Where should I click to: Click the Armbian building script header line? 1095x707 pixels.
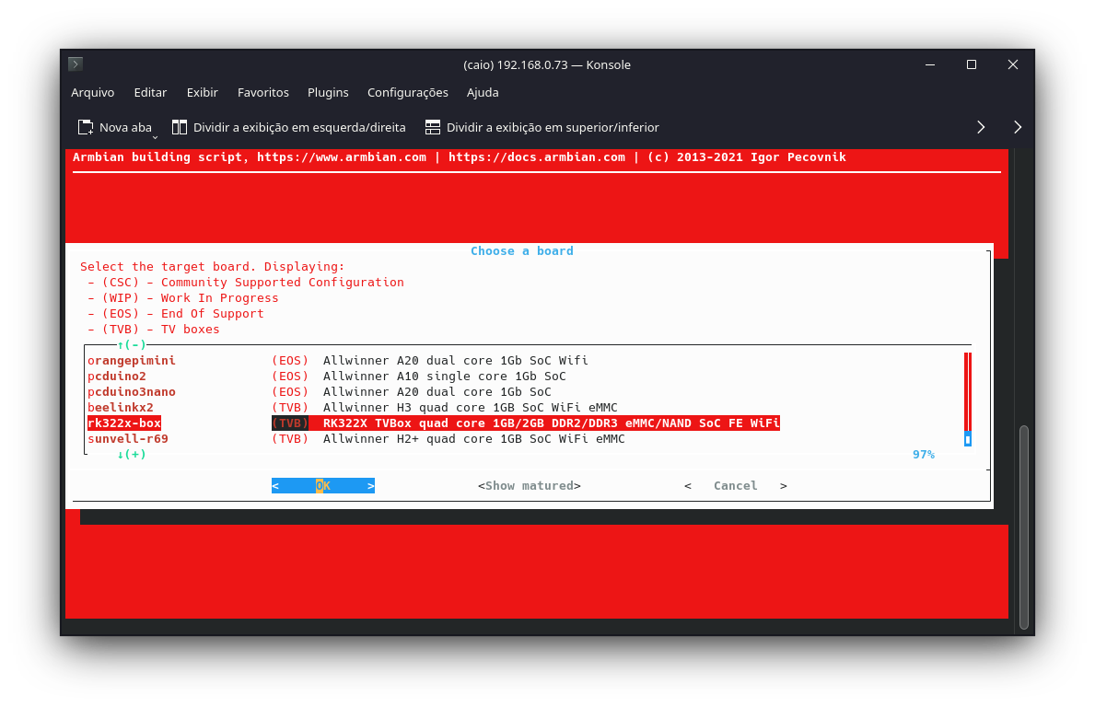pyautogui.click(x=460, y=157)
